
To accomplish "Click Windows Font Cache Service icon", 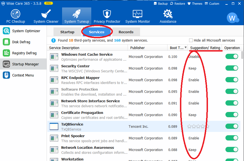I will click(x=54, y=57).
